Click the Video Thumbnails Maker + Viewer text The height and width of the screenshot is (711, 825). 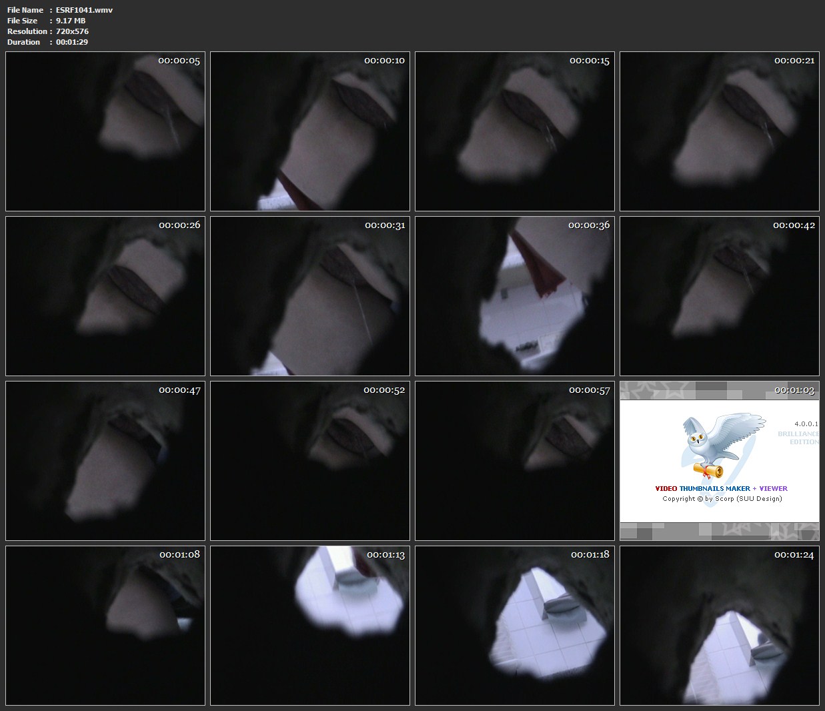click(721, 488)
